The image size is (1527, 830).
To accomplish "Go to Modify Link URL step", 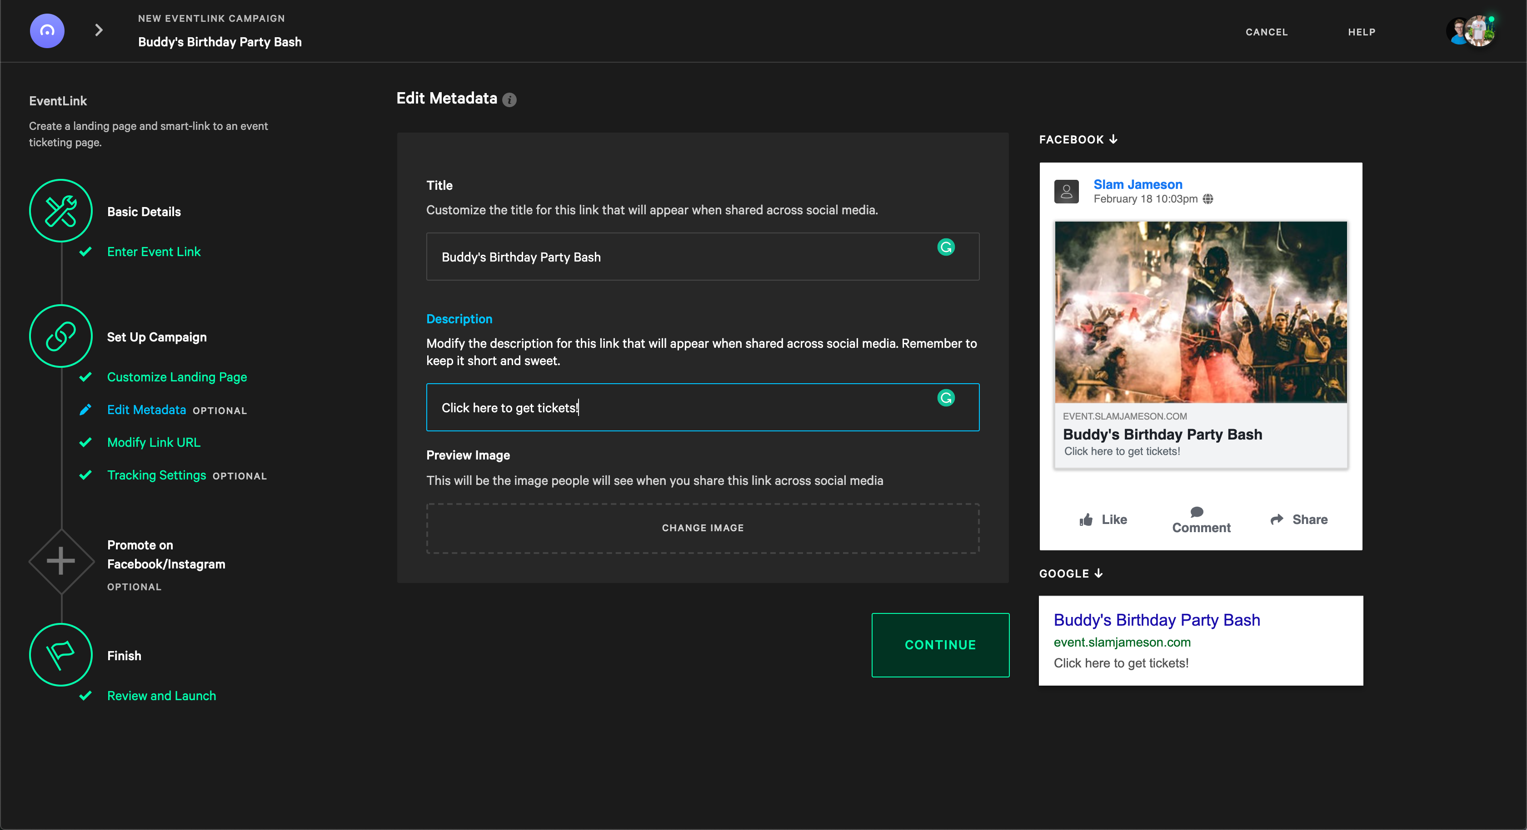I will click(x=154, y=442).
